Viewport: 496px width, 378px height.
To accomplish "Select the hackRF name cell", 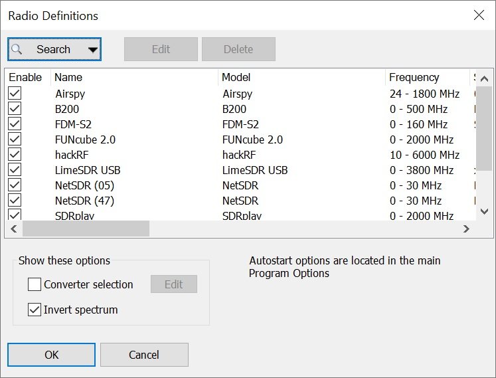I will [x=72, y=155].
